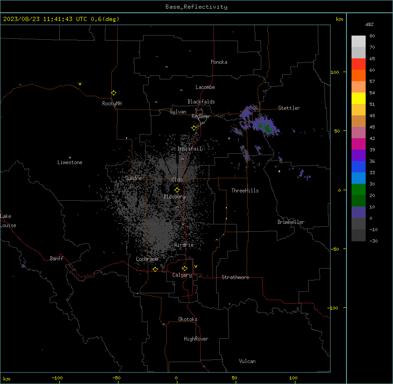Click the -30 value on the dBZ legend
Screen dimensions: 393x384
373,241
